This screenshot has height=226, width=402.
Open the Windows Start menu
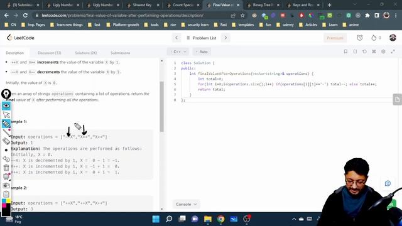156,219
